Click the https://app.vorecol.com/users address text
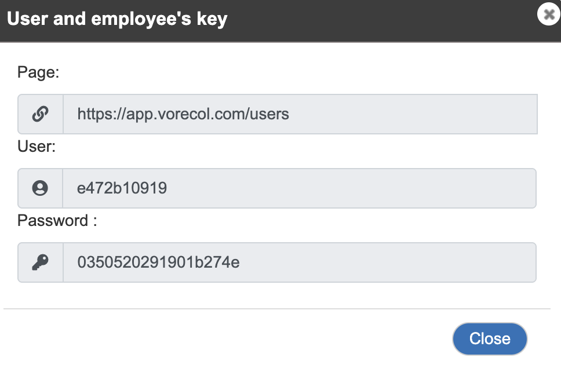Image resolution: width=561 pixels, height=365 pixels. pos(183,114)
